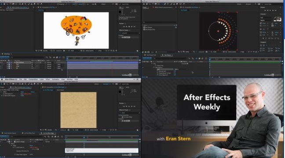
Task: Toggle the Reverse Path stopwatch in the timeline
Action: tap(157, 71)
